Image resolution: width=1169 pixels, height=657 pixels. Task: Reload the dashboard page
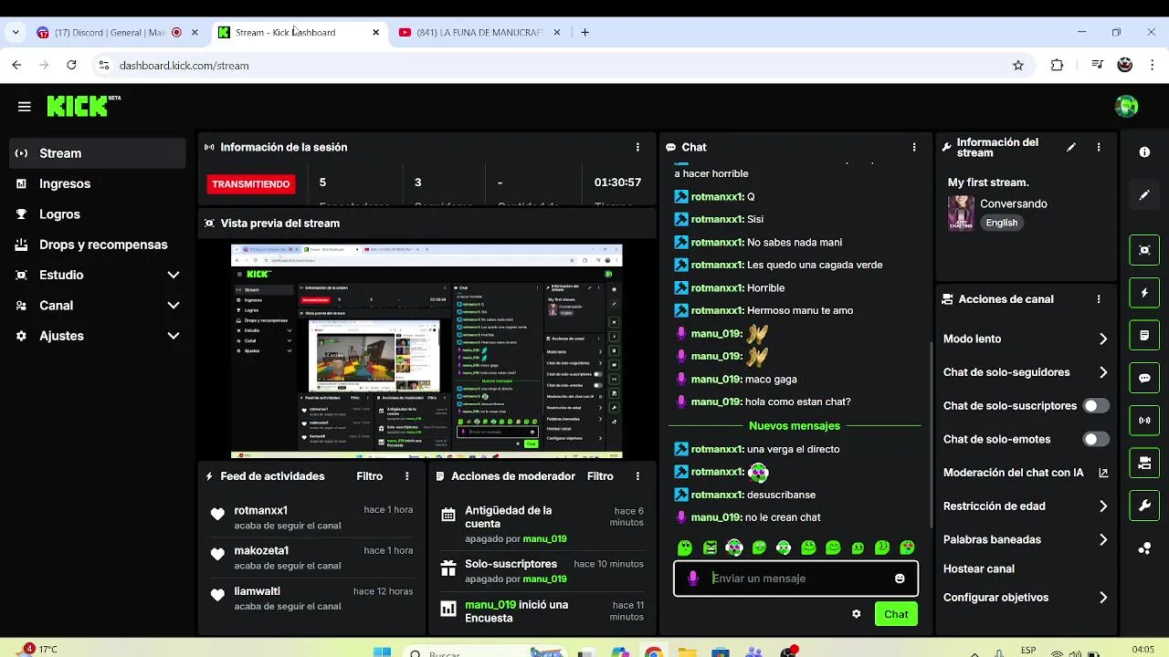(71, 66)
